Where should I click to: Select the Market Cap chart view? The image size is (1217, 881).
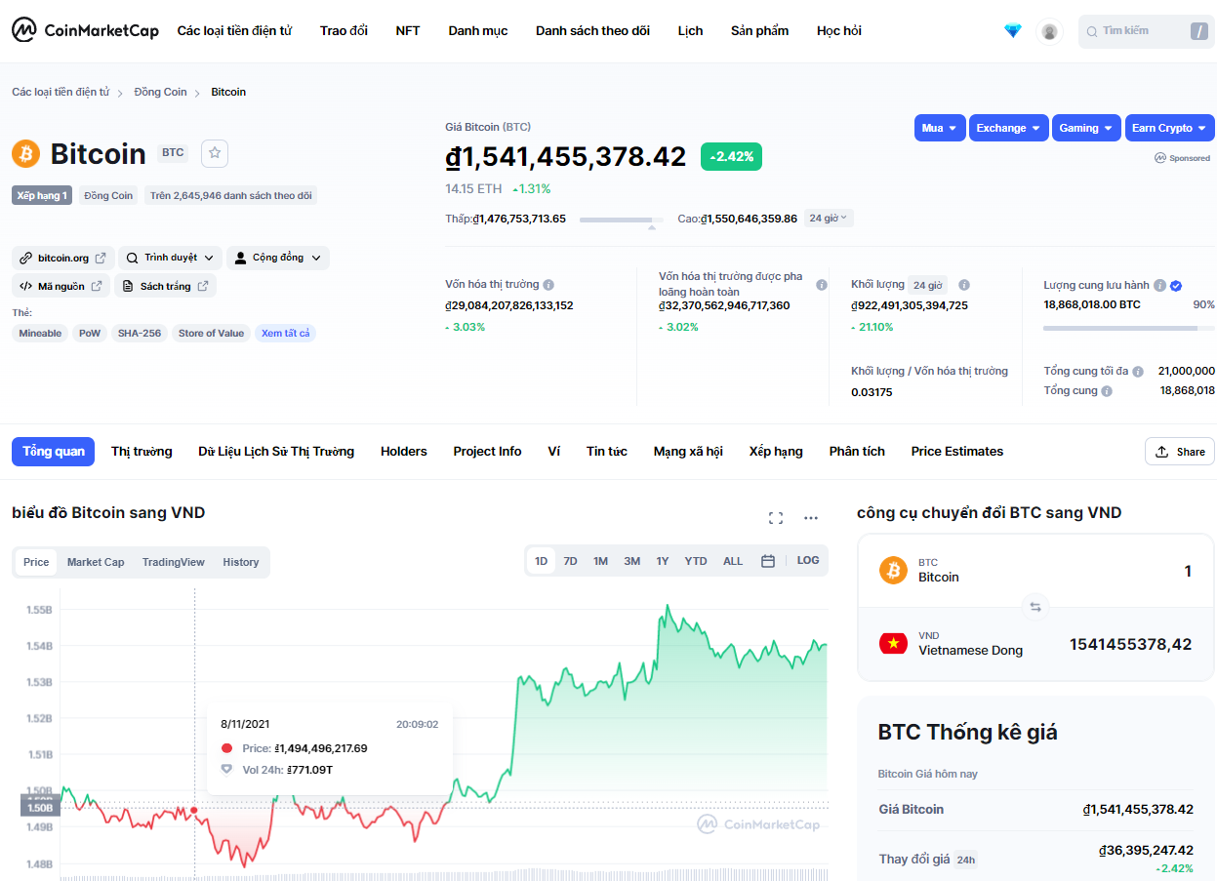coord(96,562)
